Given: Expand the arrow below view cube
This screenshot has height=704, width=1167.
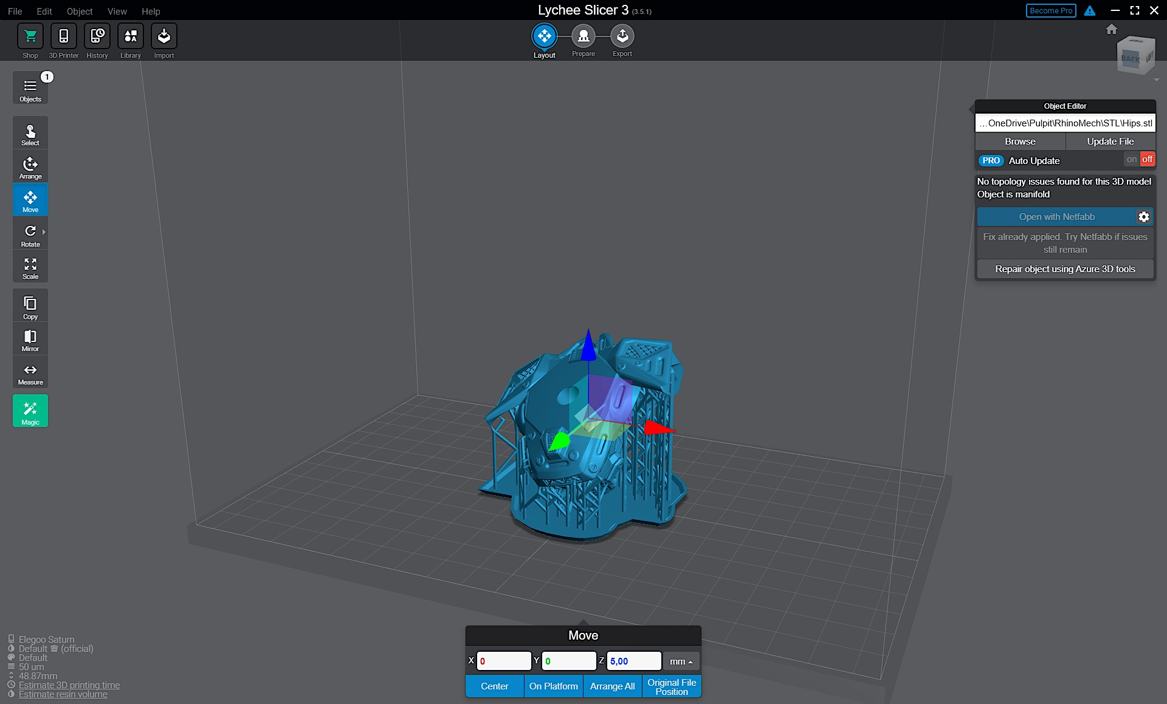Looking at the screenshot, I should (1157, 80).
